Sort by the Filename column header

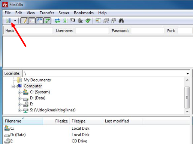coord(23,121)
